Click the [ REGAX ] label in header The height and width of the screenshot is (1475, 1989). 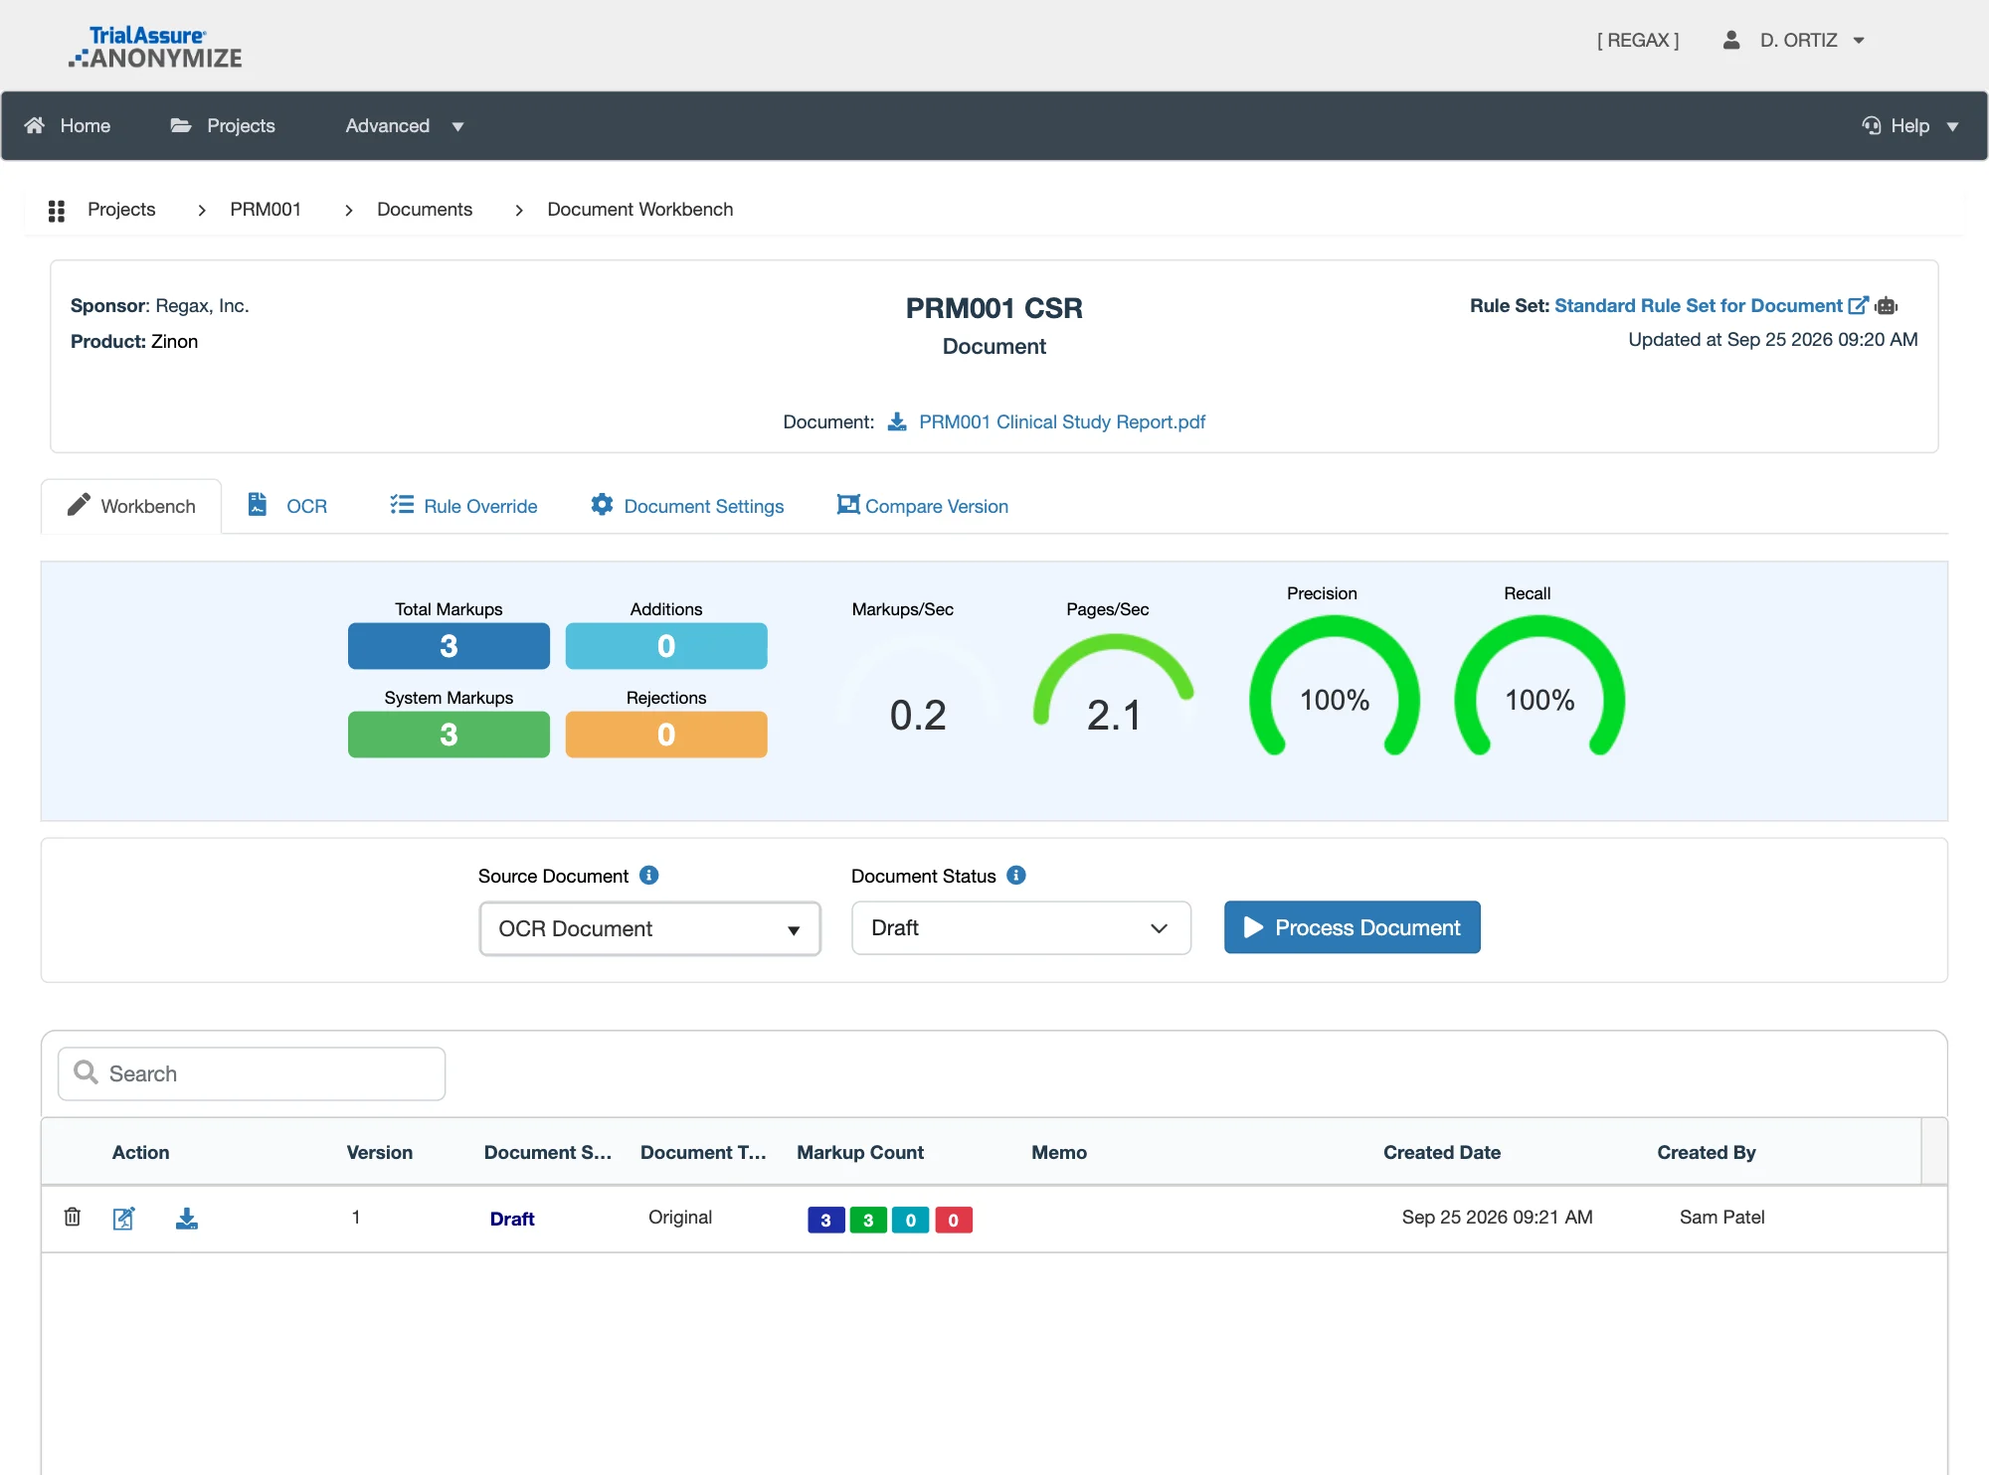point(1638,40)
